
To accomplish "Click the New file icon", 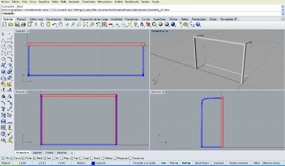I will click(x=5, y=24).
